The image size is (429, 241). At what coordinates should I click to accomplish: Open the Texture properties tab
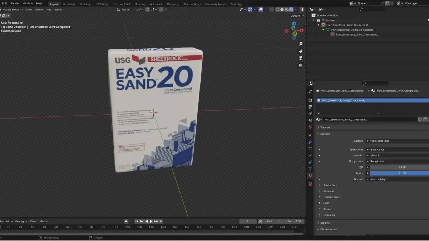(310, 184)
